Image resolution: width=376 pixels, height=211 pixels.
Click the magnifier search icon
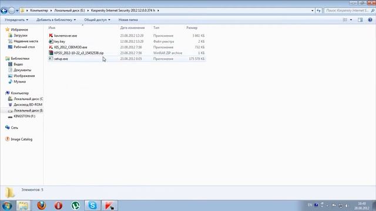click(x=372, y=11)
